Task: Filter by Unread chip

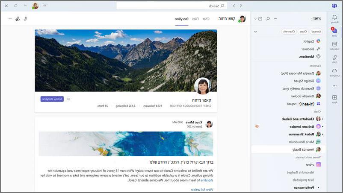Action: click(316, 32)
